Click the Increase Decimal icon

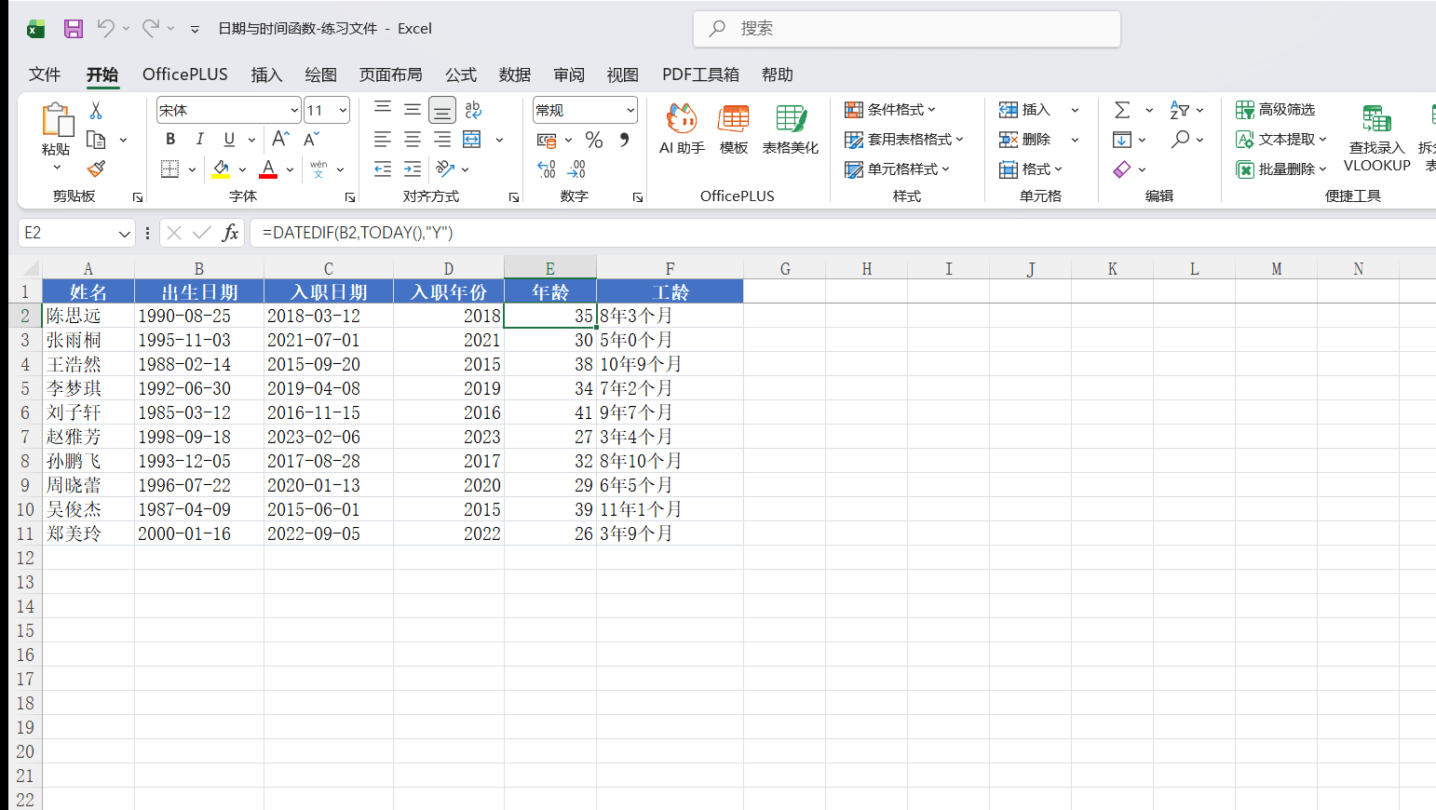547,169
